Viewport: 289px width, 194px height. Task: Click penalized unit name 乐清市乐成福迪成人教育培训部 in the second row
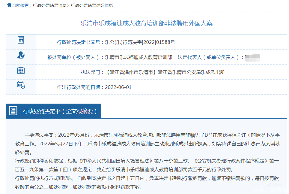click(x=139, y=57)
